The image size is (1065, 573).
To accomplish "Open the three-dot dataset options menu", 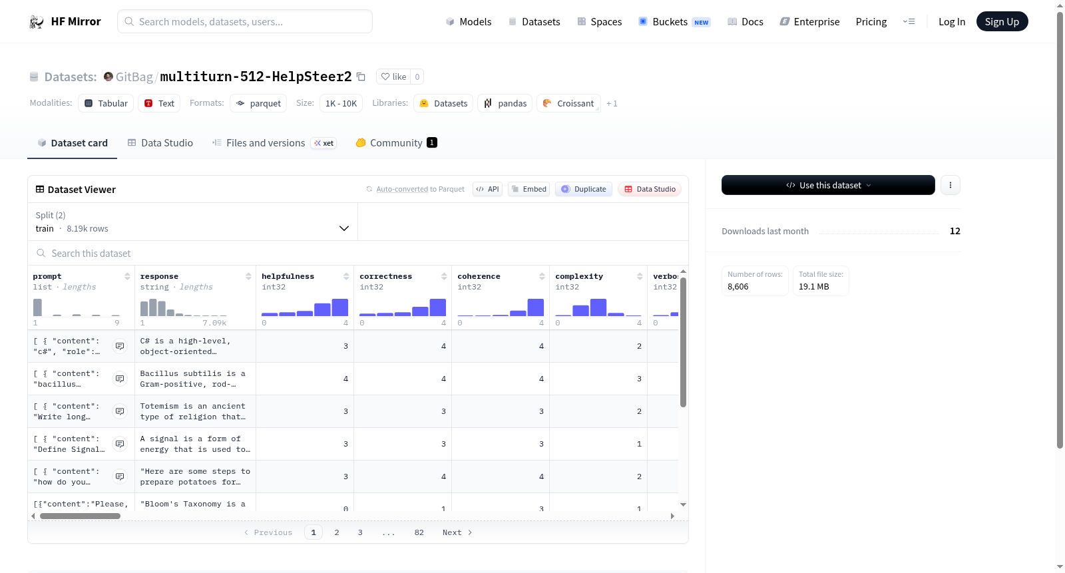I will 951,185.
